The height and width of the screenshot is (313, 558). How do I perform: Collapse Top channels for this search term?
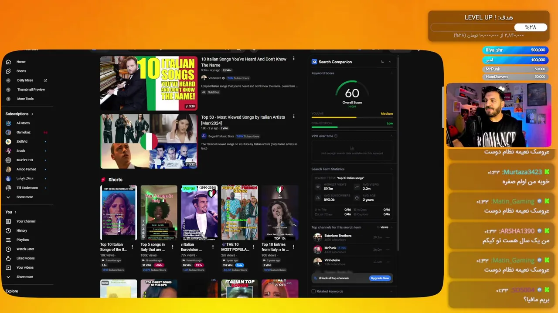(391, 227)
